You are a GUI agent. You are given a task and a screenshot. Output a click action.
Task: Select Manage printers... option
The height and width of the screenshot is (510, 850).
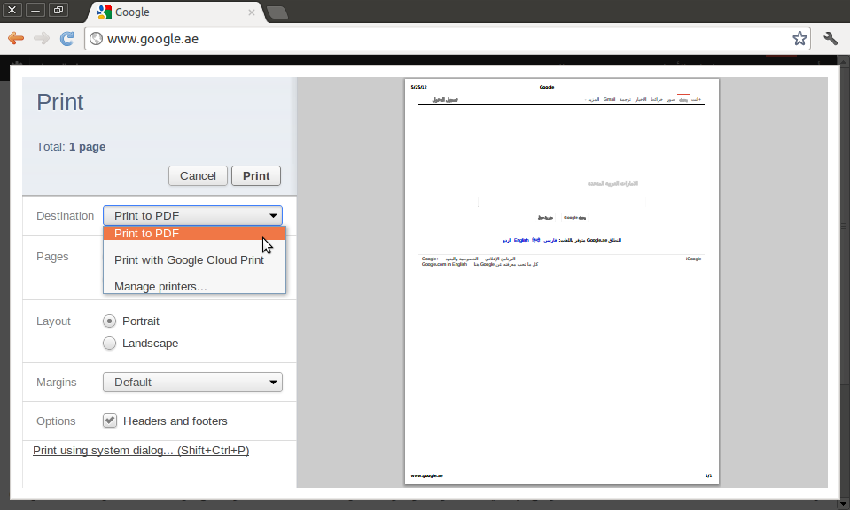pyautogui.click(x=194, y=286)
